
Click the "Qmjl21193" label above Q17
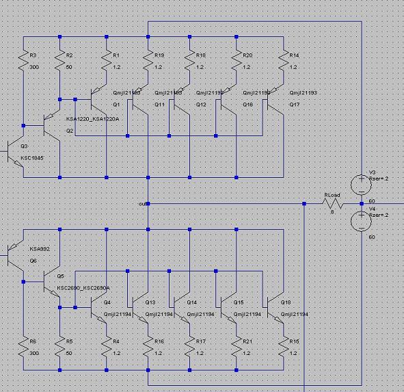pos(303,93)
